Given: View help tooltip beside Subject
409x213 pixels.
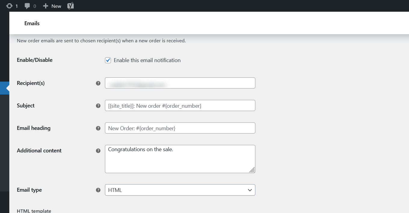Looking at the screenshot, I should (x=98, y=106).
